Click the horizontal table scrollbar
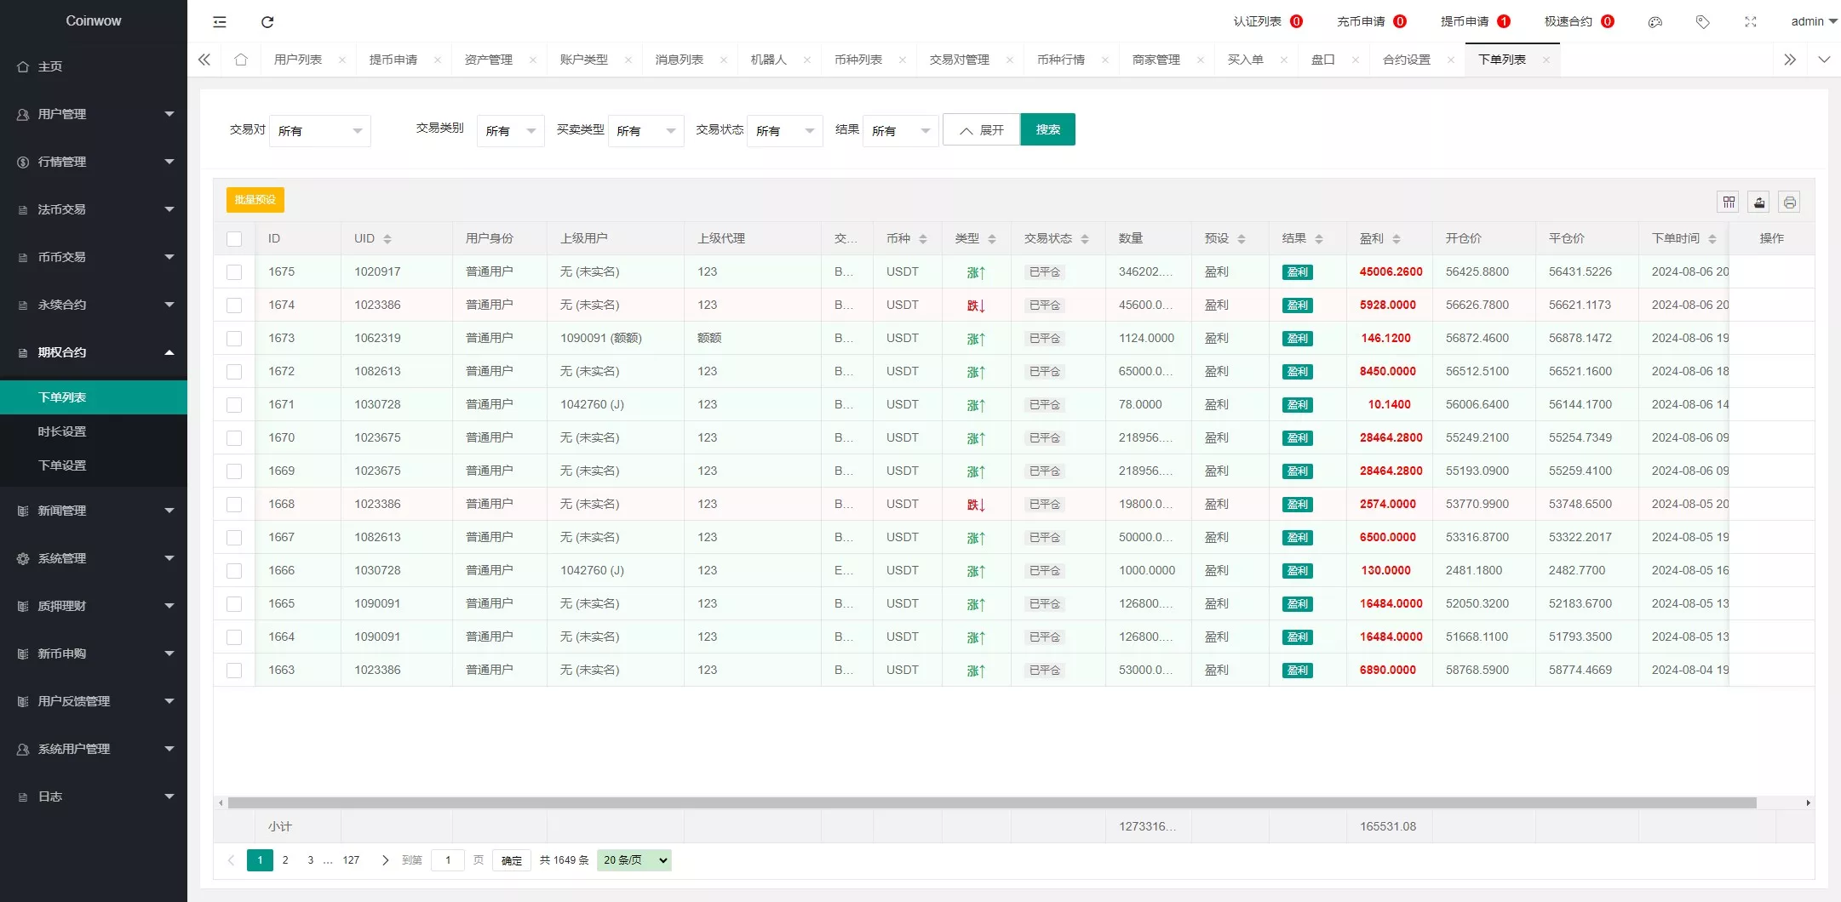Viewport: 1841px width, 902px height. 991,802
